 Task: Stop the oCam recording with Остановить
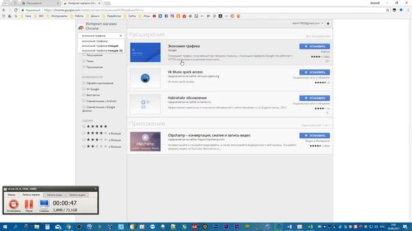(x=14, y=205)
